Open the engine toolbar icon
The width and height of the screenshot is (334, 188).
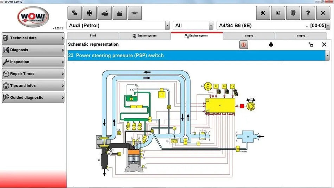coord(104,13)
